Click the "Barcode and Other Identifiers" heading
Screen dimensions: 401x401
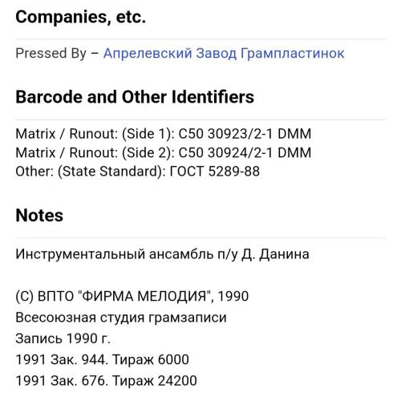[x=135, y=97]
